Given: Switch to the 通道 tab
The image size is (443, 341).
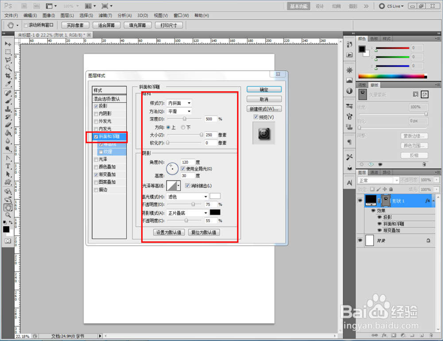Looking at the screenshot, I should coord(374,172).
